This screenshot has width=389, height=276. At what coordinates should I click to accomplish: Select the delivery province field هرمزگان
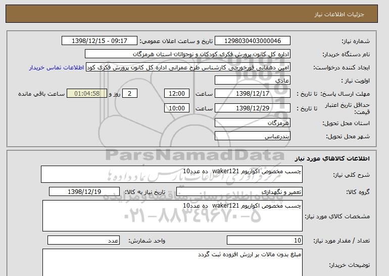tap(252, 123)
